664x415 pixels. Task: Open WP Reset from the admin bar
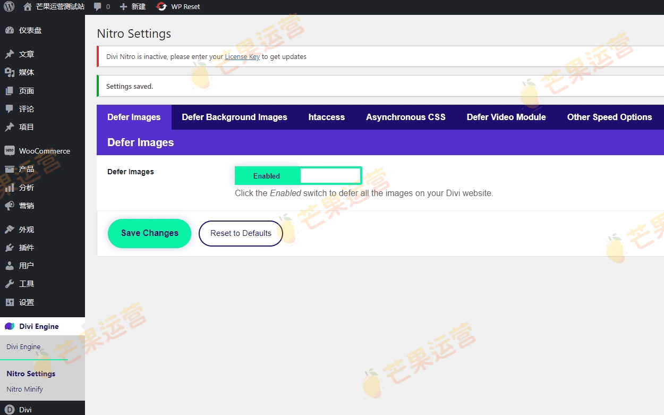coord(185,7)
